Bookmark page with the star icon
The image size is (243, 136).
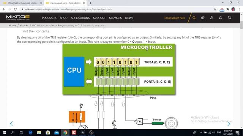point(215,9)
